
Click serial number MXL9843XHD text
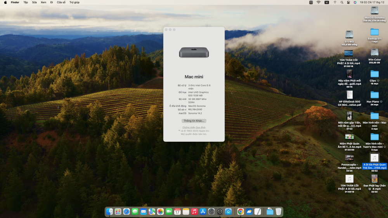coord(195,109)
